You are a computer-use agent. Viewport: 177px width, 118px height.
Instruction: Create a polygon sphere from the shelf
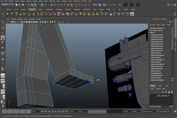[8, 14]
